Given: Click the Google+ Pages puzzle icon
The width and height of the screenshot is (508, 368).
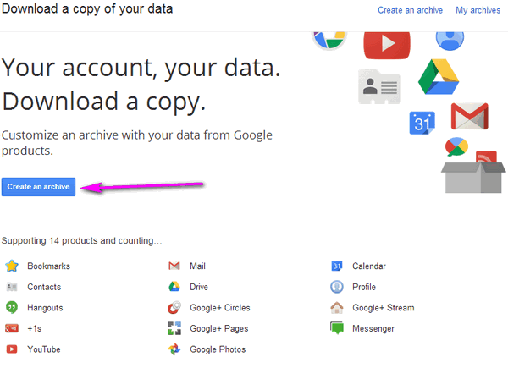Looking at the screenshot, I should (174, 328).
